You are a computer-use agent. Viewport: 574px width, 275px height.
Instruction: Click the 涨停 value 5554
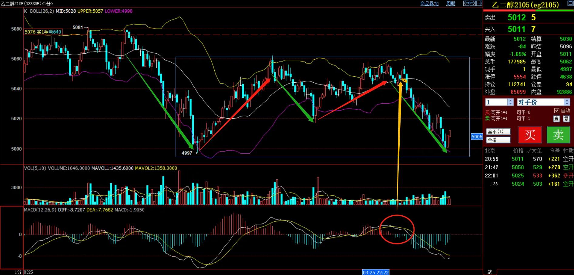520,77
